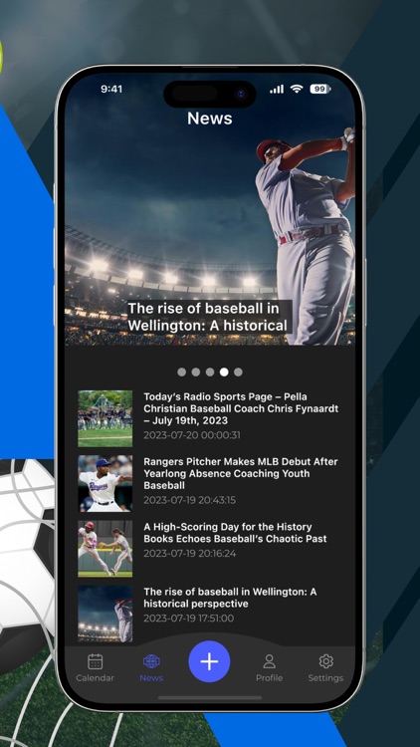The height and width of the screenshot is (747, 420).
Task: Open the Pella Christian Baseball Coach article
Action: pyautogui.click(x=241, y=408)
